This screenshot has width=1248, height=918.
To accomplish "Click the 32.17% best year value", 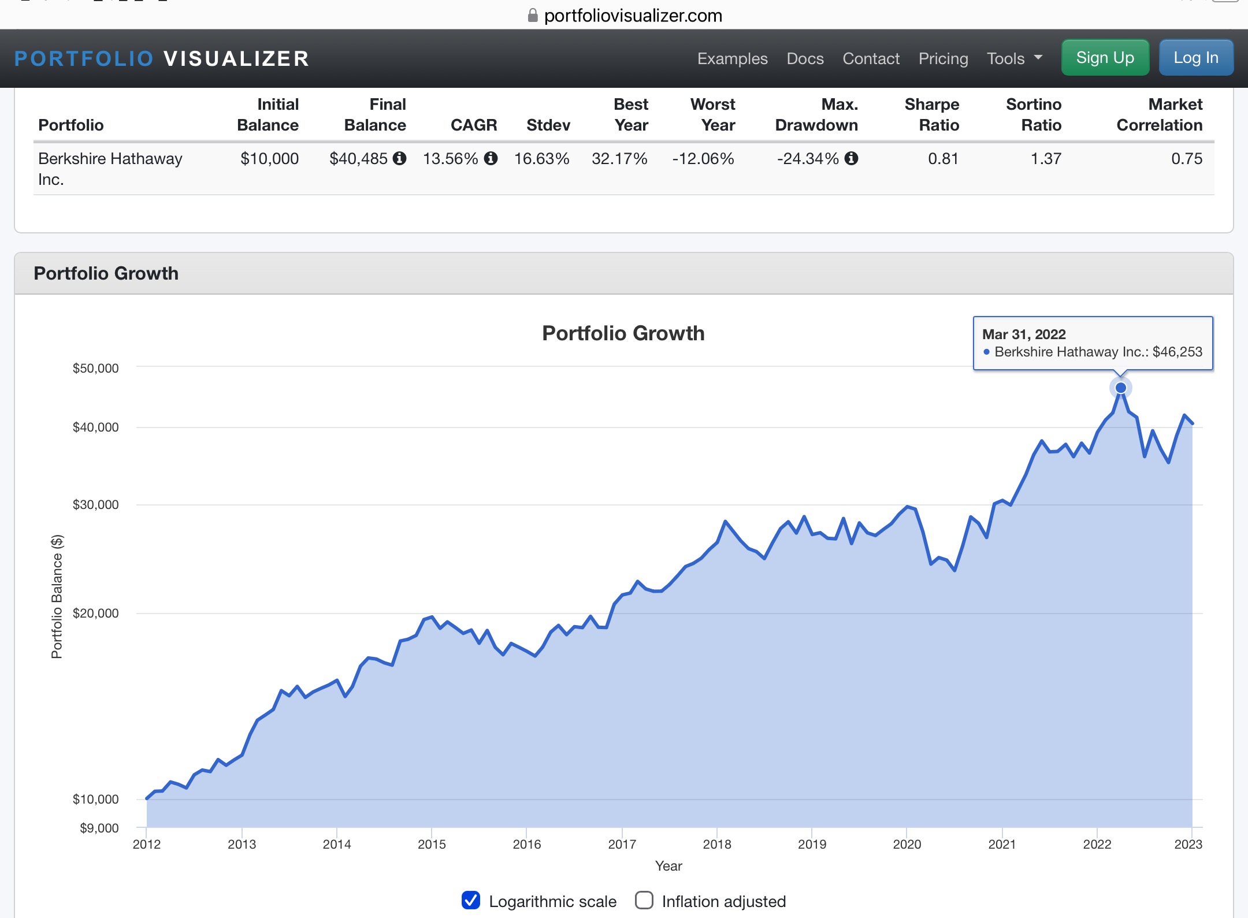I will point(619,158).
